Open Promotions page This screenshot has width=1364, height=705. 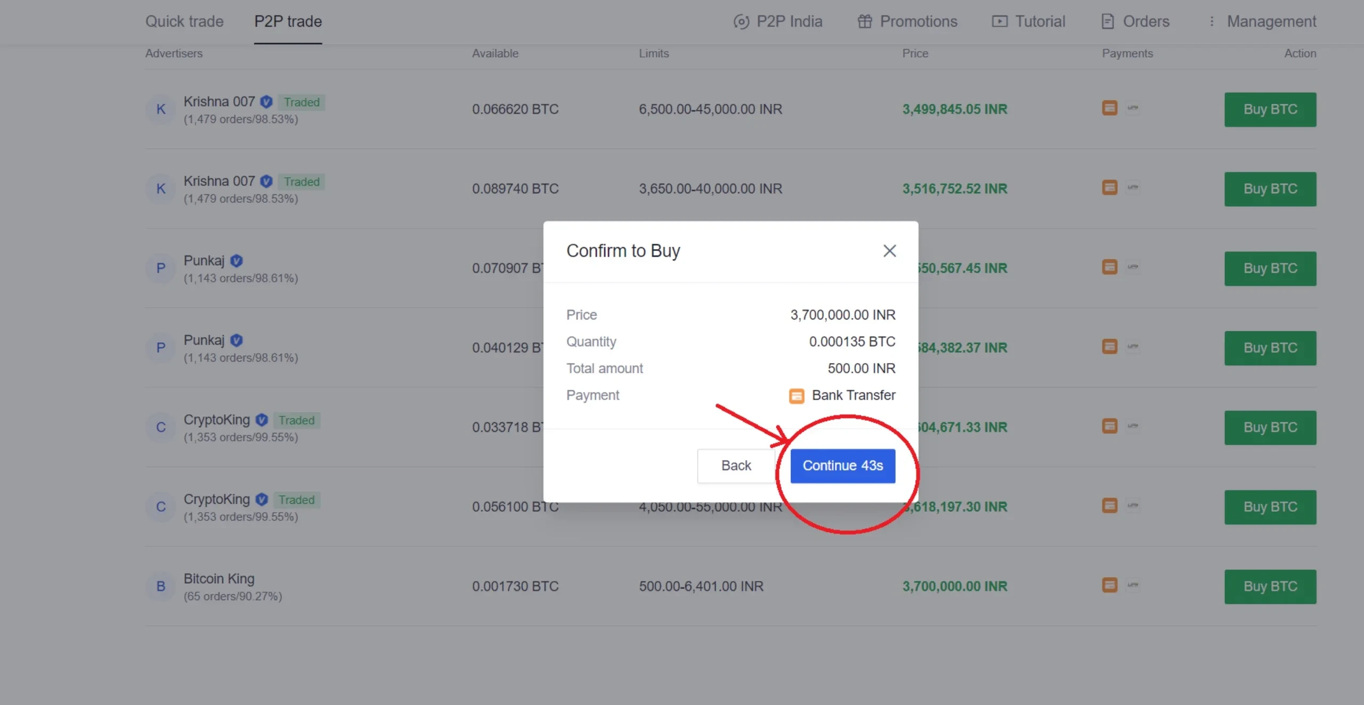tap(907, 21)
